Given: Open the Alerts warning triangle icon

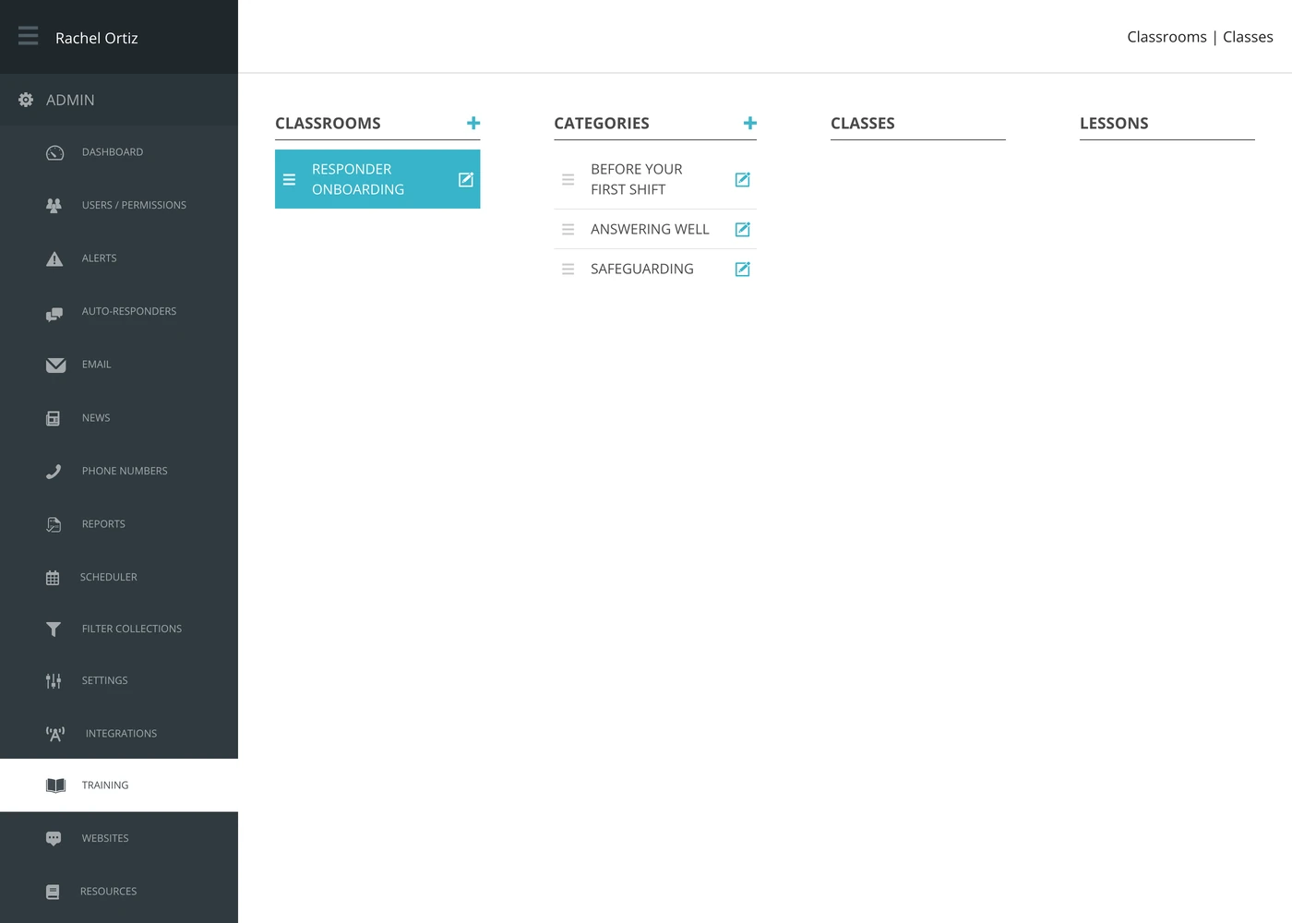Looking at the screenshot, I should 54,258.
